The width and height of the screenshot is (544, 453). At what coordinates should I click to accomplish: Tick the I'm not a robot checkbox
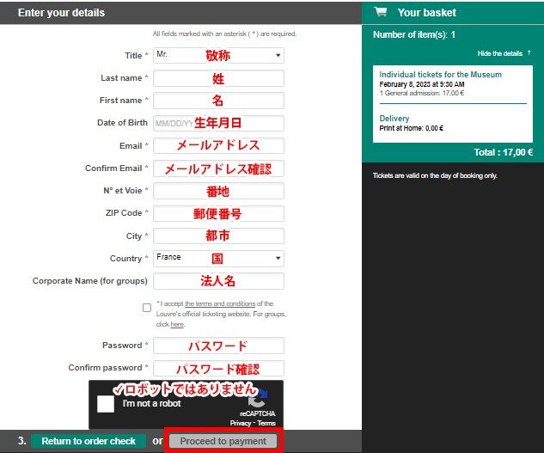pyautogui.click(x=106, y=404)
